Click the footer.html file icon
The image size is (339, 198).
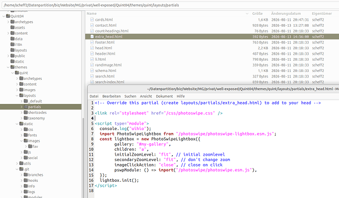(x=92, y=42)
